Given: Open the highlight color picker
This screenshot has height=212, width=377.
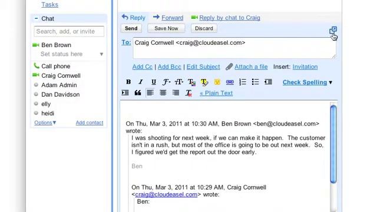Looking at the screenshot, I should [x=204, y=82].
